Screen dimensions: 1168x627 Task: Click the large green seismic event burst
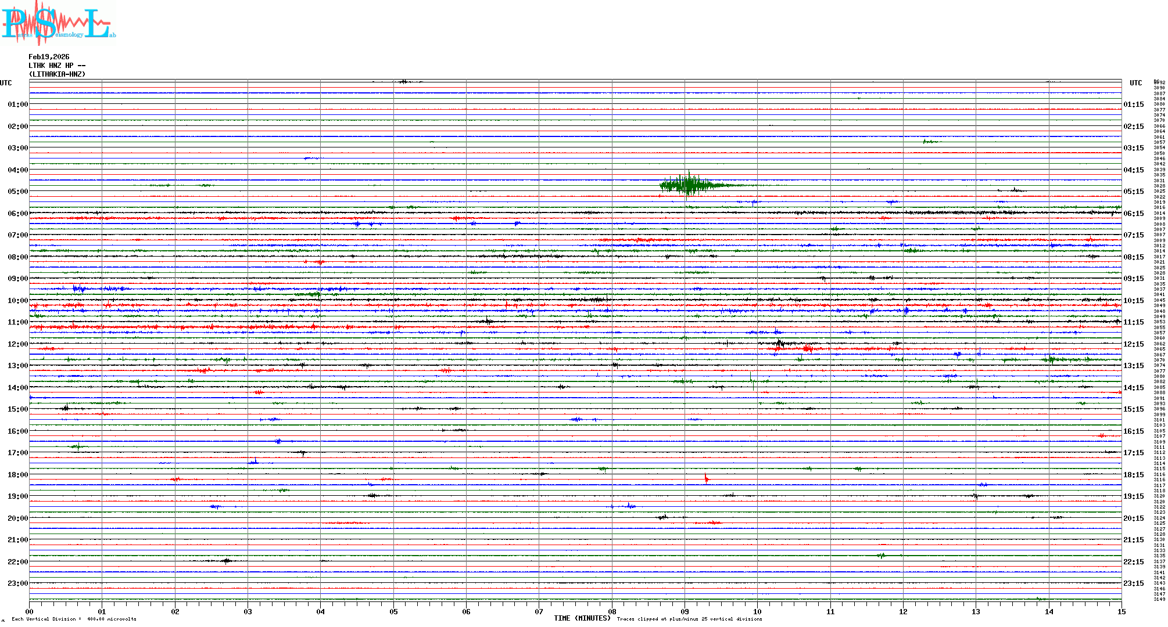(688, 185)
